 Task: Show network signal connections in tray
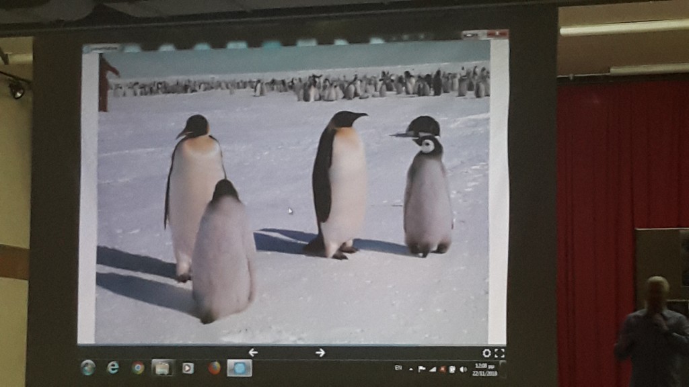(432, 369)
